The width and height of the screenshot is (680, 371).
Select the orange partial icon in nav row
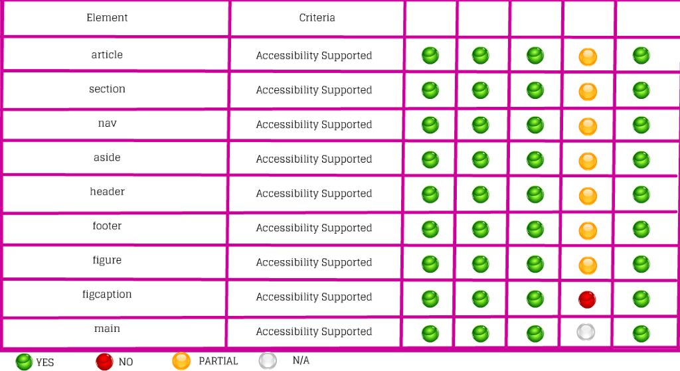(x=588, y=126)
